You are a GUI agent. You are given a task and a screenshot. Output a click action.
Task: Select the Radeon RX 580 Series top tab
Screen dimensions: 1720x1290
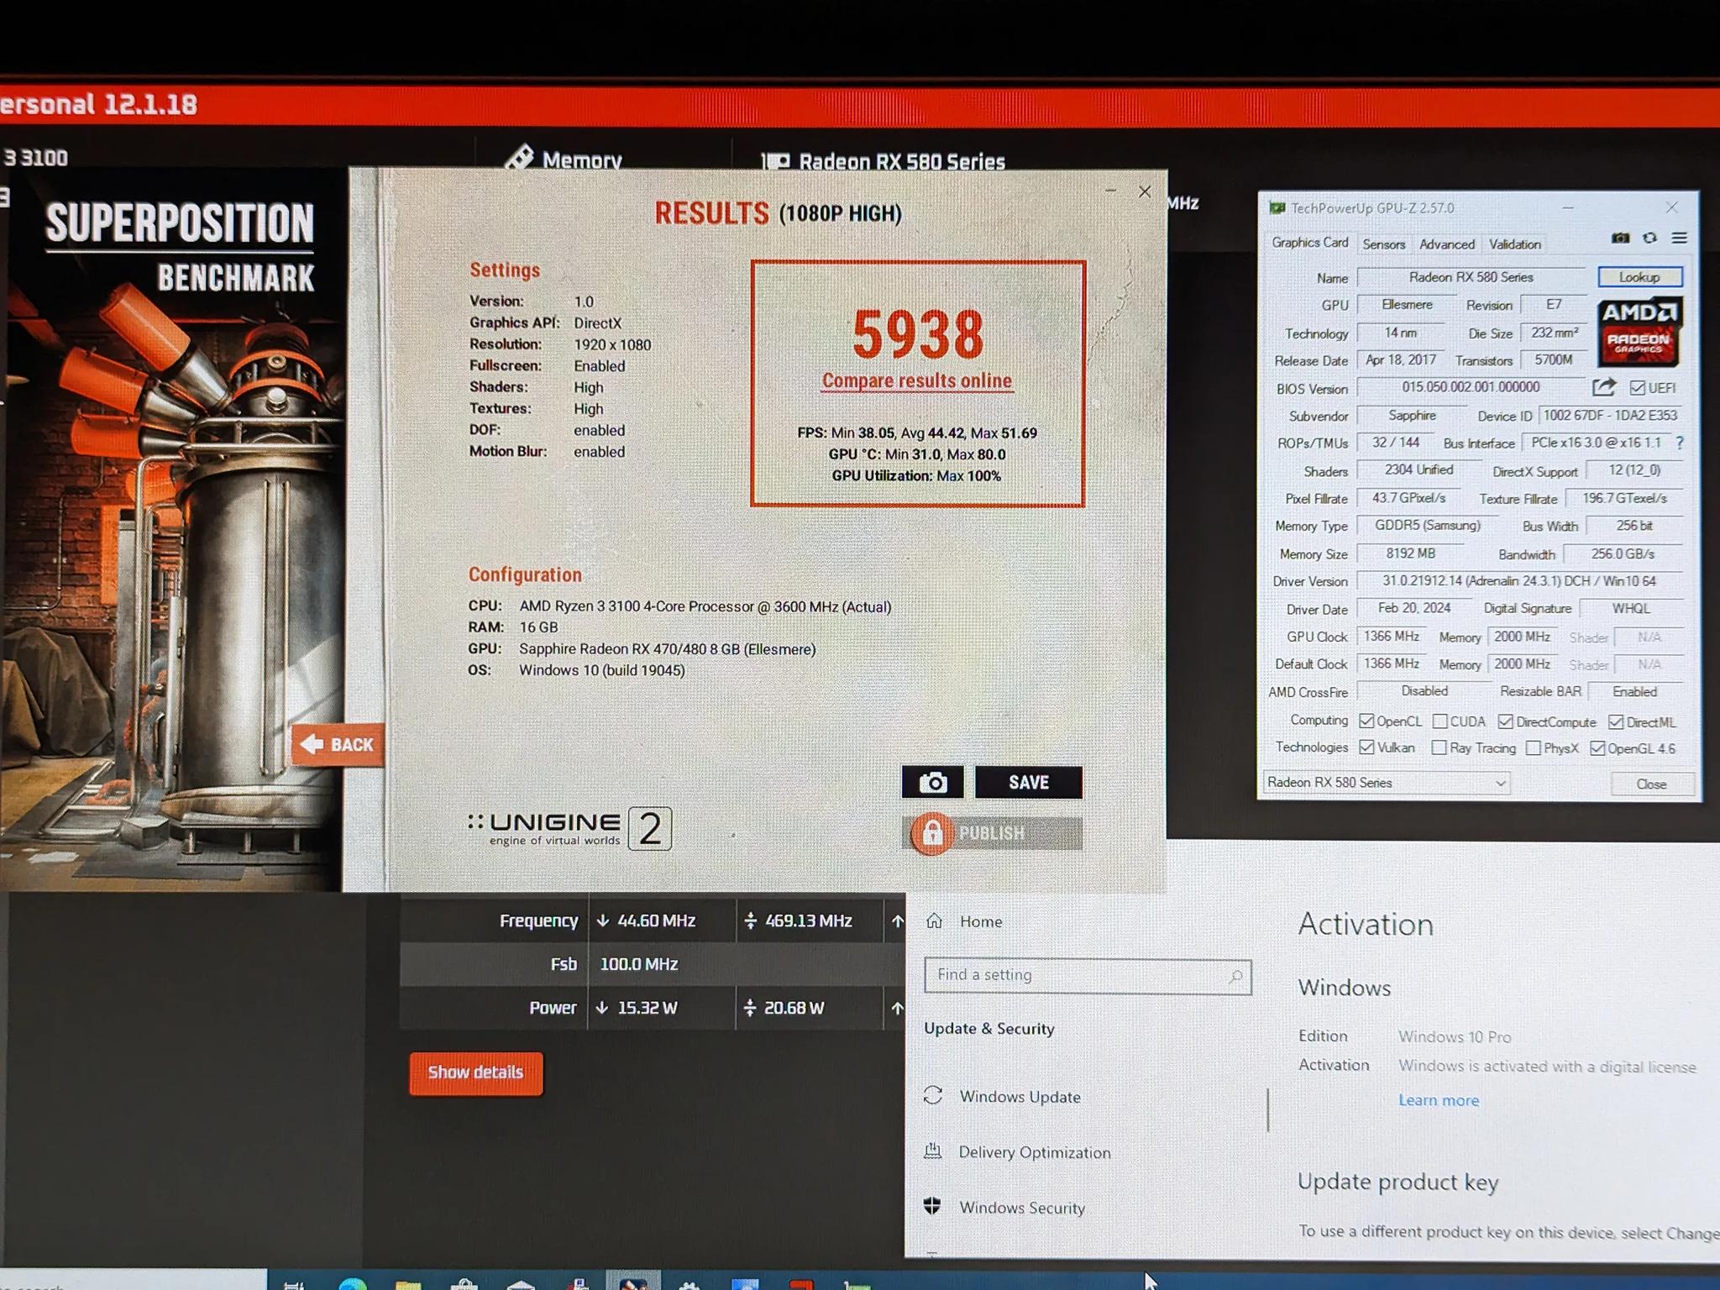pos(884,161)
